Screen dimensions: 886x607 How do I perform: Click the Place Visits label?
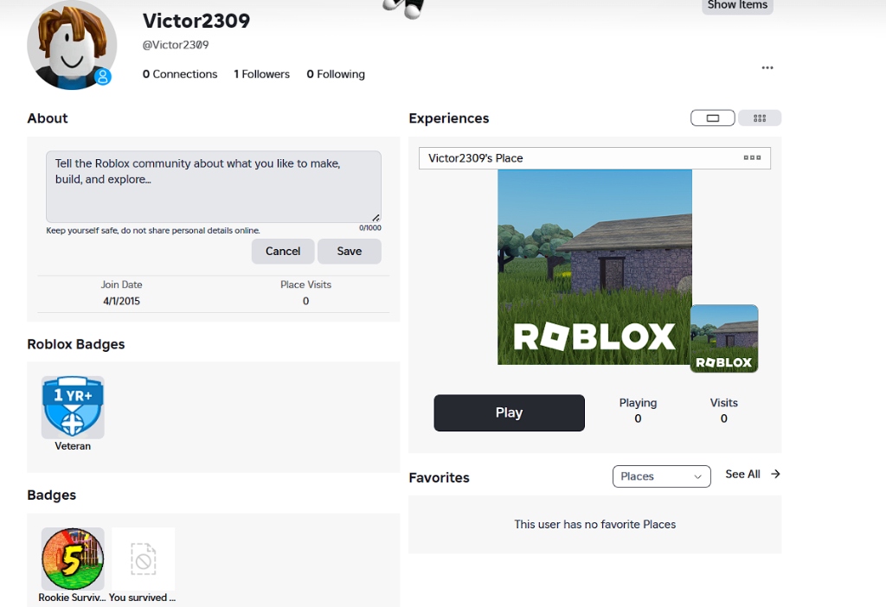click(x=305, y=284)
